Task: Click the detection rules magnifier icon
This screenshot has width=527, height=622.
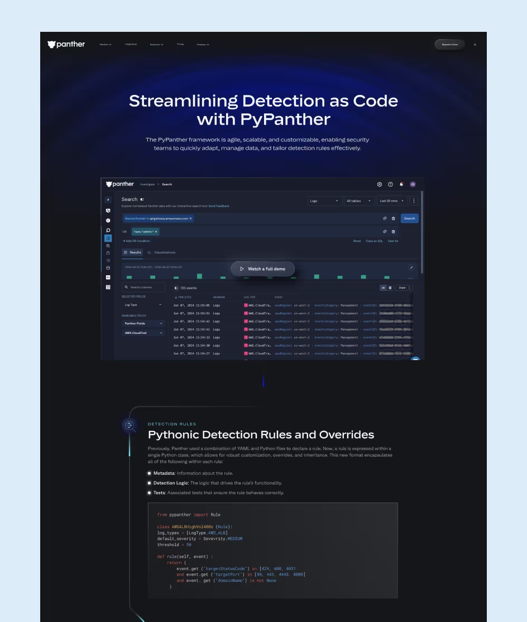Action: click(x=130, y=425)
